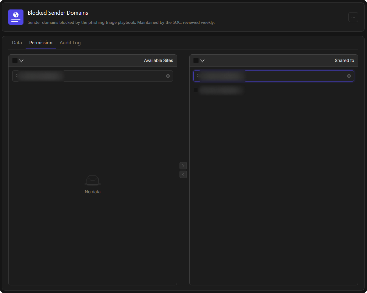The image size is (367, 293).
Task: Click the No data empty inbox icon
Action: click(x=93, y=180)
